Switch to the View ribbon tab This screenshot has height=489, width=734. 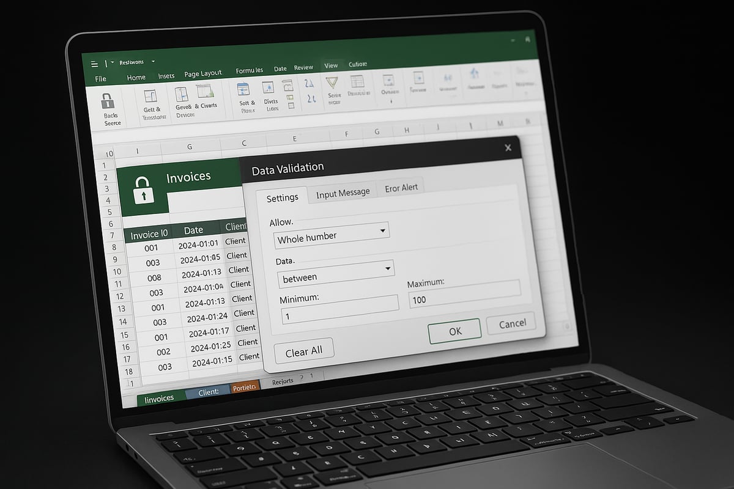point(331,65)
